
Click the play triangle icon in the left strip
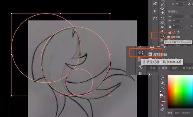(155, 11)
